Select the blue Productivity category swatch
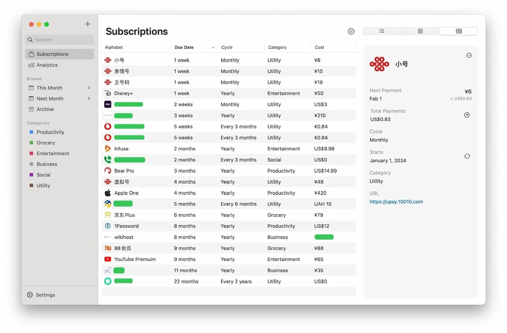Viewport: 507px width, 333px height. pos(32,132)
